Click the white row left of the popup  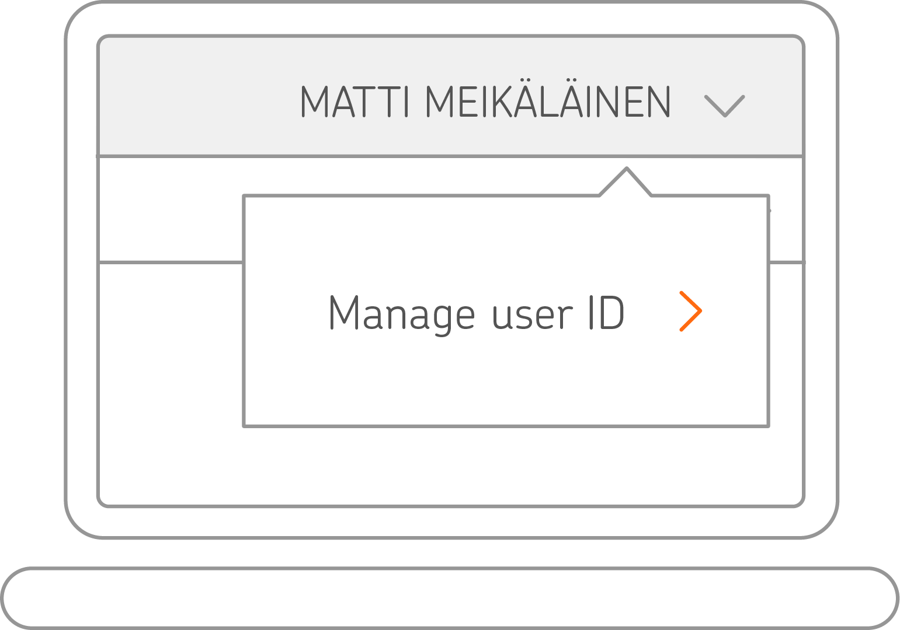point(171,210)
